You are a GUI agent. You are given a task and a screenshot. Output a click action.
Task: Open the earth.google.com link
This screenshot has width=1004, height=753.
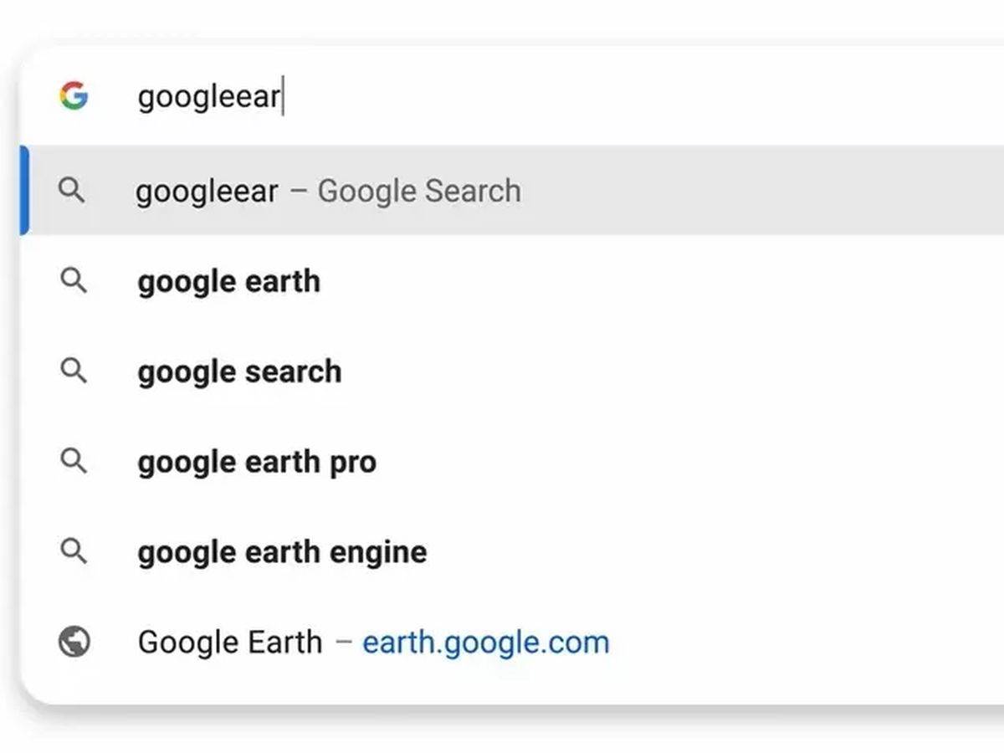(x=484, y=642)
